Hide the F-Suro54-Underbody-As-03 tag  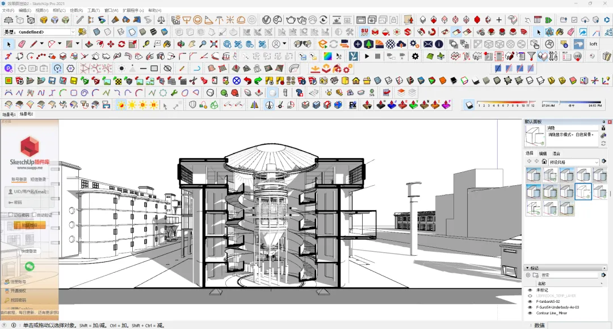[530, 307]
